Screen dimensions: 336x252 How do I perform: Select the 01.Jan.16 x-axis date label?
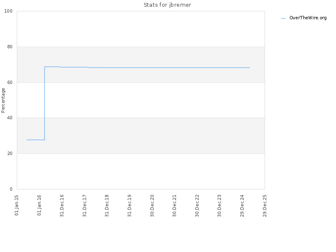pos(39,205)
